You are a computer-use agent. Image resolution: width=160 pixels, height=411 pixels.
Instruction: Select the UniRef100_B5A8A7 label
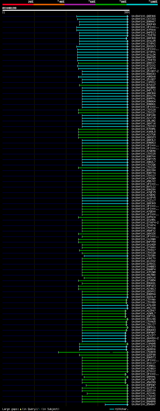143,404
